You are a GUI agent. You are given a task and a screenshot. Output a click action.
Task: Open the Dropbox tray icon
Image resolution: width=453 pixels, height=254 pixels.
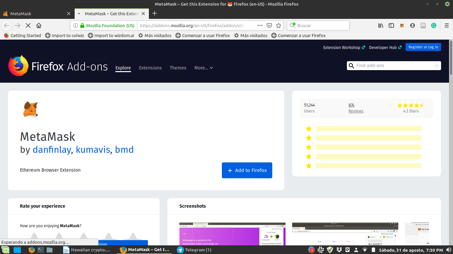pos(339,250)
